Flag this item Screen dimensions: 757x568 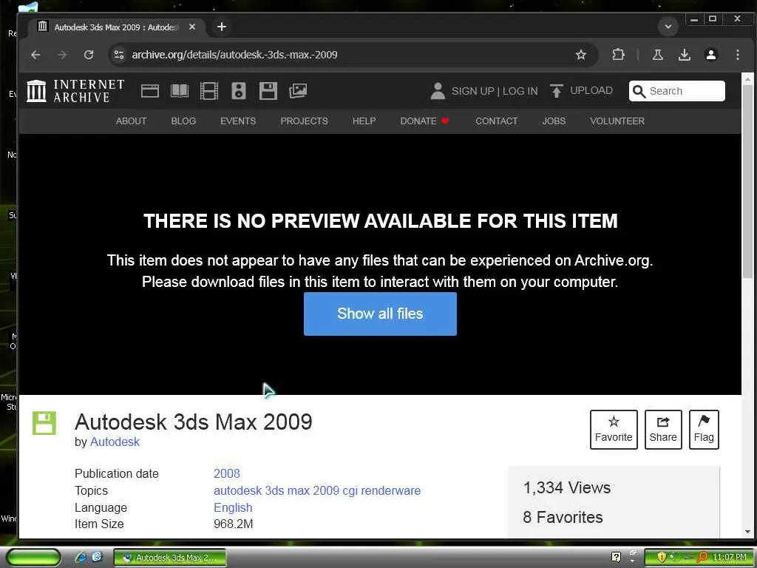(x=704, y=430)
